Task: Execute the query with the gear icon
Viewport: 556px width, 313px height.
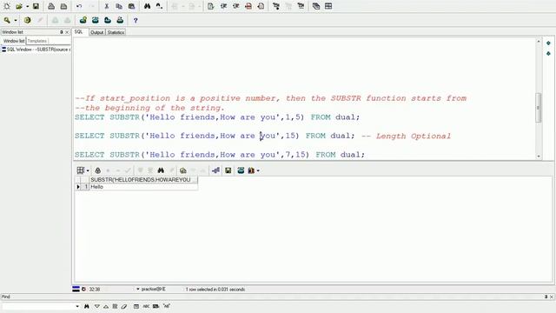Action: 27,20
